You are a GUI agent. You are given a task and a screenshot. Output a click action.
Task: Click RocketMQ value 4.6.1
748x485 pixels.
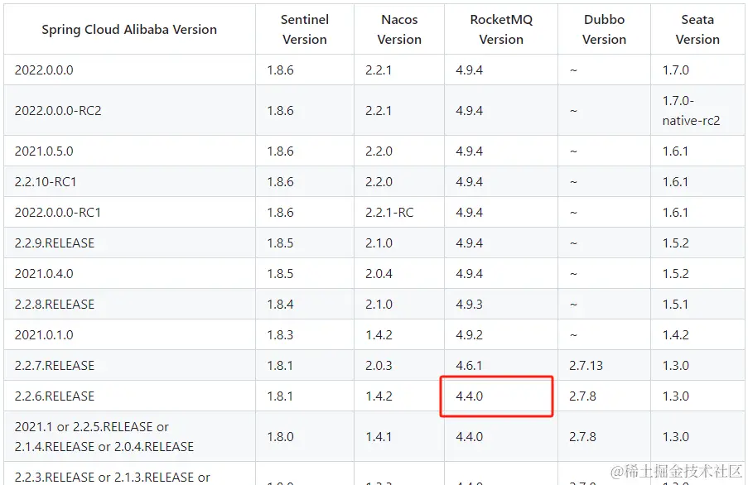coord(469,366)
